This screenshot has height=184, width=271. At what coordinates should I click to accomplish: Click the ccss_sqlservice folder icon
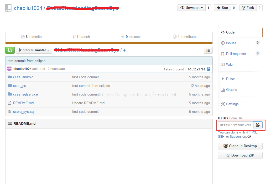coord(10,94)
